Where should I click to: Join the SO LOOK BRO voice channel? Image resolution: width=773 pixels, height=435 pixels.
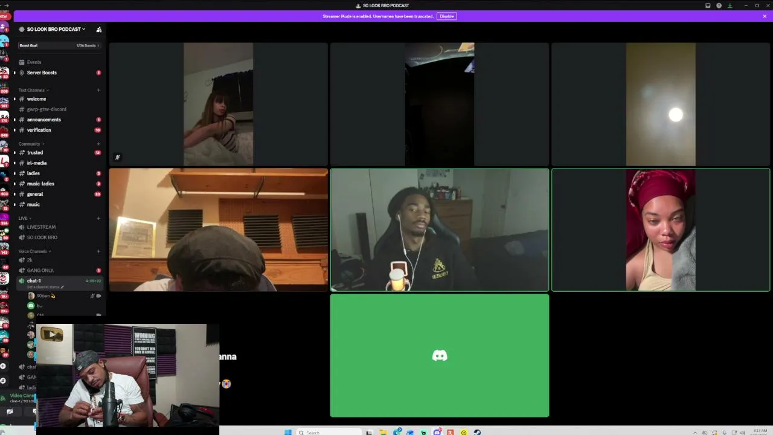[x=59, y=237]
